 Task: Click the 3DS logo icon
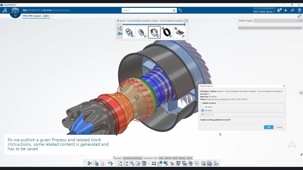click(5, 10)
